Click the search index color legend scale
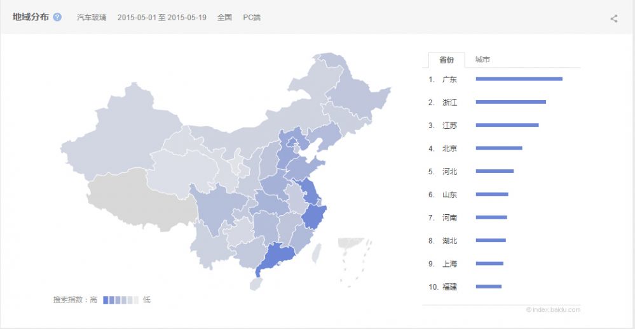 coord(120,300)
